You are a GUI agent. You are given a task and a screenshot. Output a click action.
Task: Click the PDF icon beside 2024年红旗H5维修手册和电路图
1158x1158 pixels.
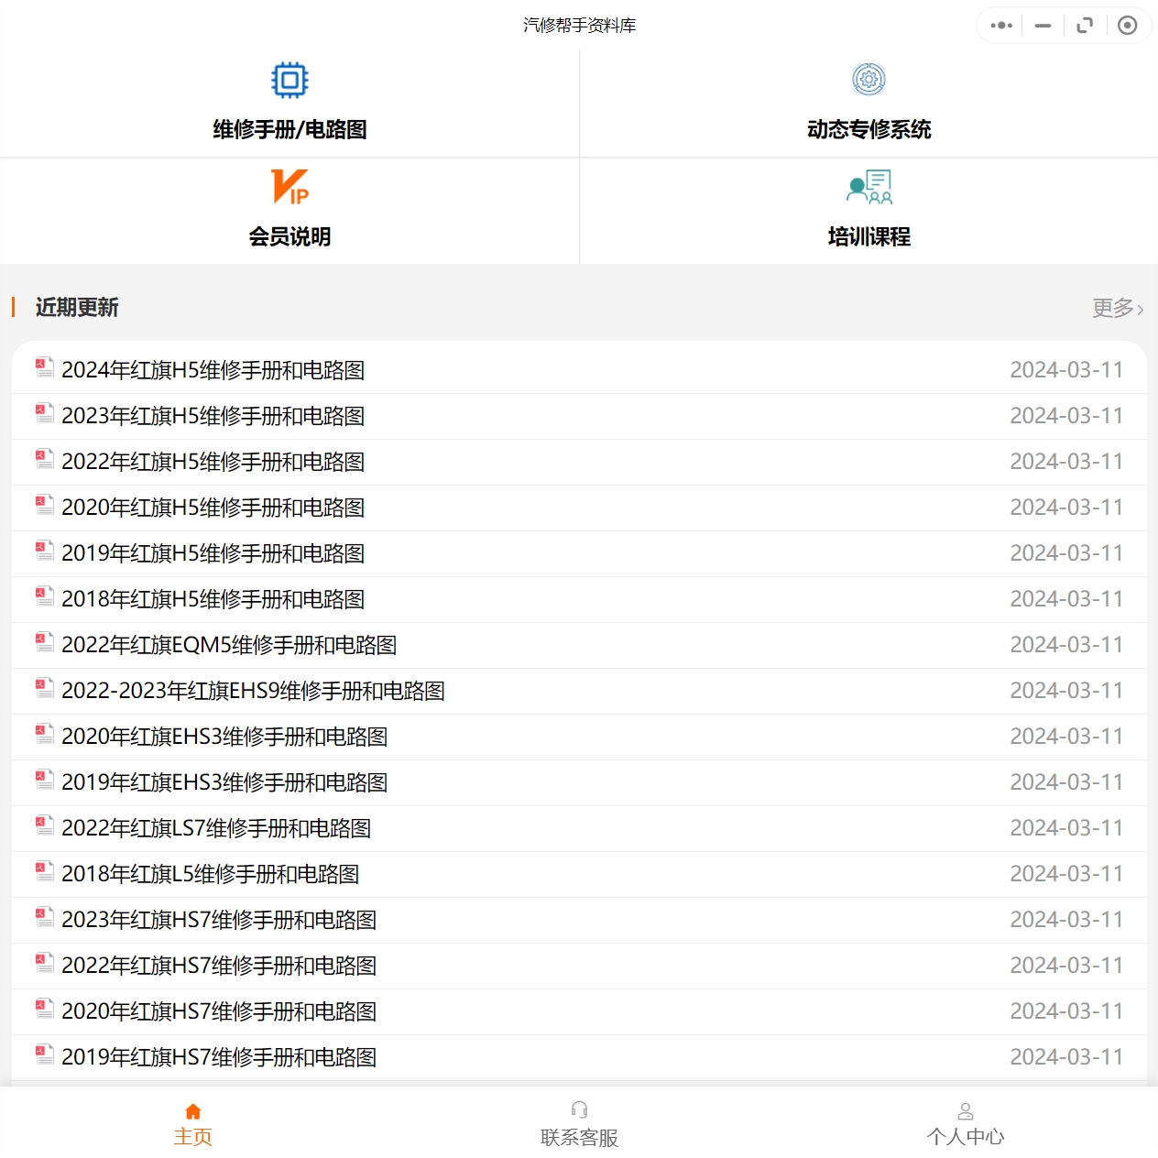(43, 367)
